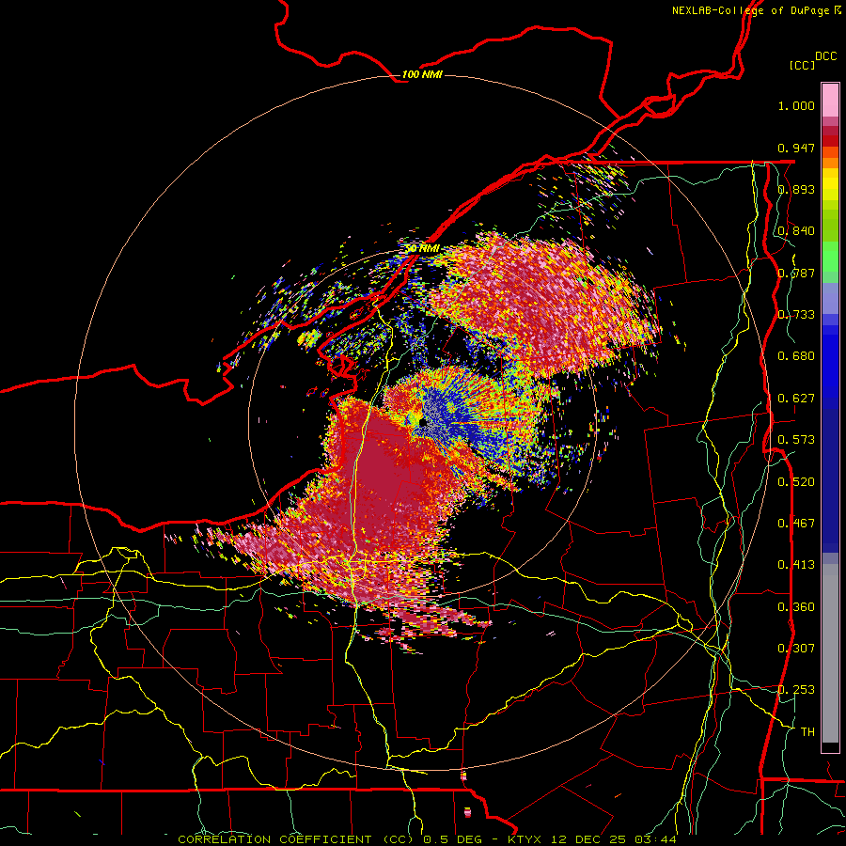This screenshot has height=846, width=846.
Task: Click the 100 NMI range ring label
Action: coord(422,74)
